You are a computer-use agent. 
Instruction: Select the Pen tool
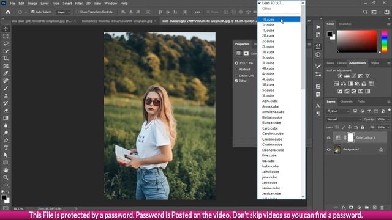point(6,140)
